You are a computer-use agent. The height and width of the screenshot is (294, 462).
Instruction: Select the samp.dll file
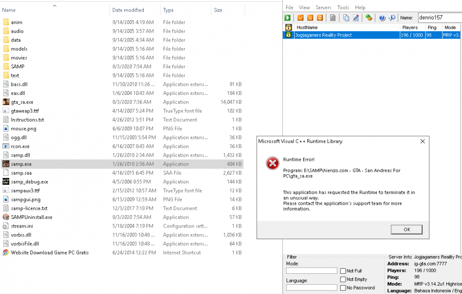(x=122, y=155)
